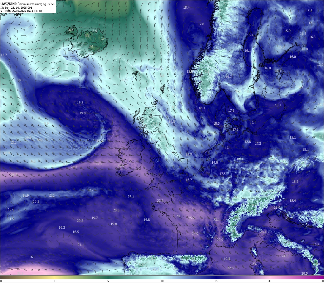Click the map value 25.5

pyautogui.click(x=99, y=163)
